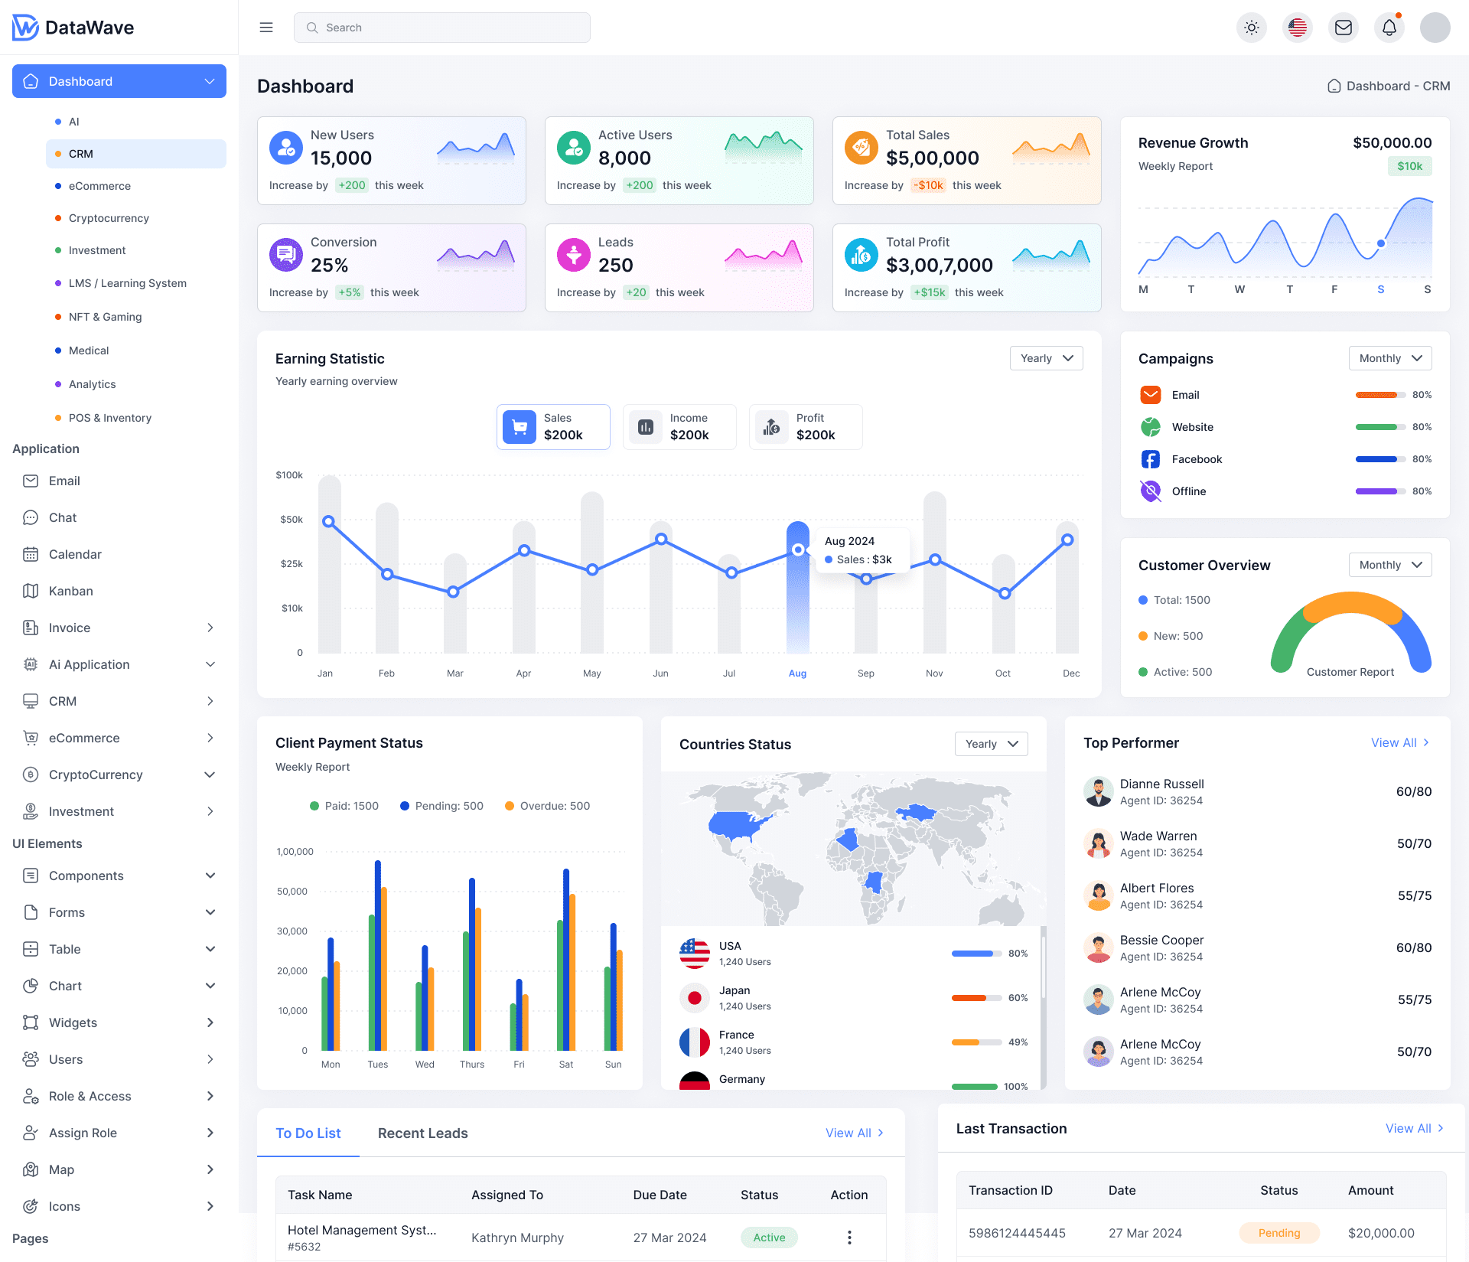Select the Kanban board icon
The image size is (1469, 1262).
pyautogui.click(x=70, y=590)
